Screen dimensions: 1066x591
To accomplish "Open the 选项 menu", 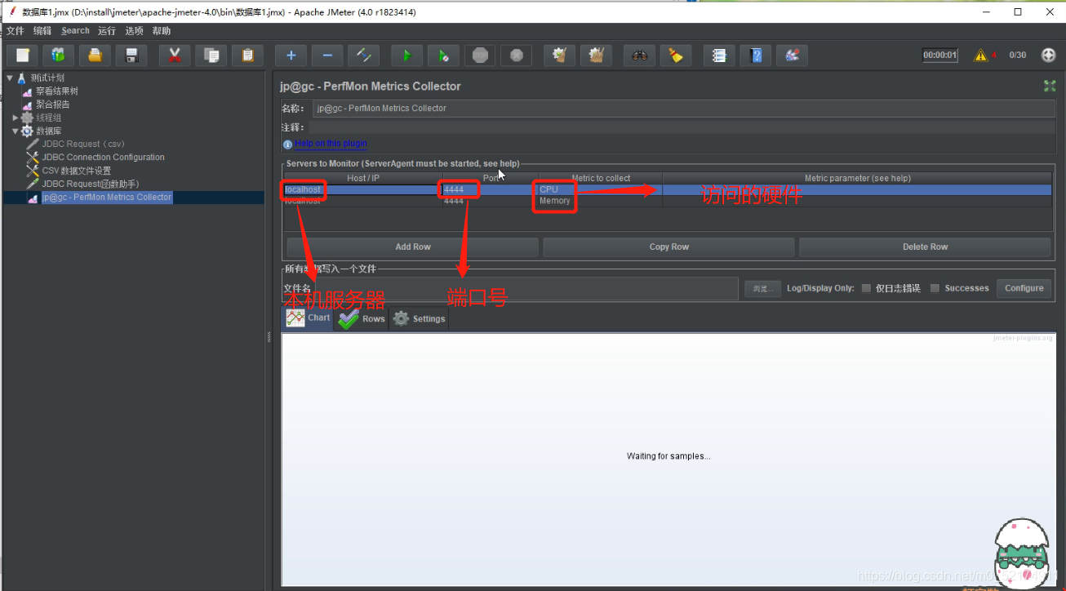I will (x=134, y=31).
